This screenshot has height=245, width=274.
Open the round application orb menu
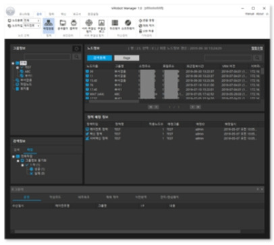(10, 11)
